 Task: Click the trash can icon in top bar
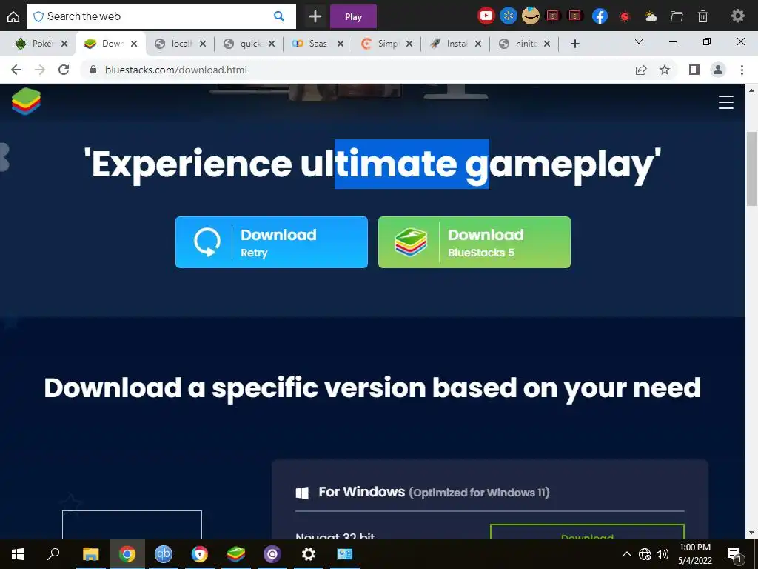point(703,17)
